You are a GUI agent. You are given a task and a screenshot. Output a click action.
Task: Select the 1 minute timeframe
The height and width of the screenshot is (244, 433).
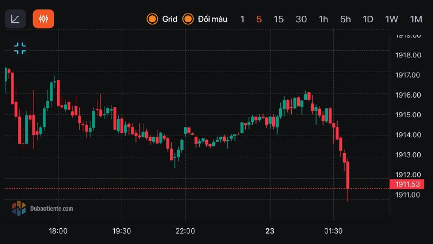[242, 19]
